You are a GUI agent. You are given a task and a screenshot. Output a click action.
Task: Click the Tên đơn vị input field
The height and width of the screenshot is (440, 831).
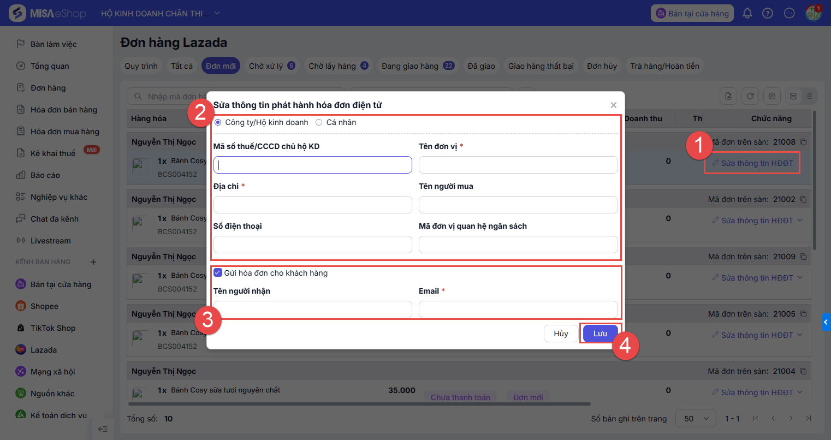518,165
